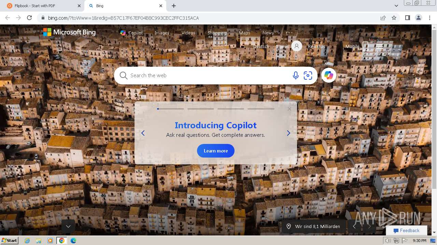View site information lock icon

43,18
